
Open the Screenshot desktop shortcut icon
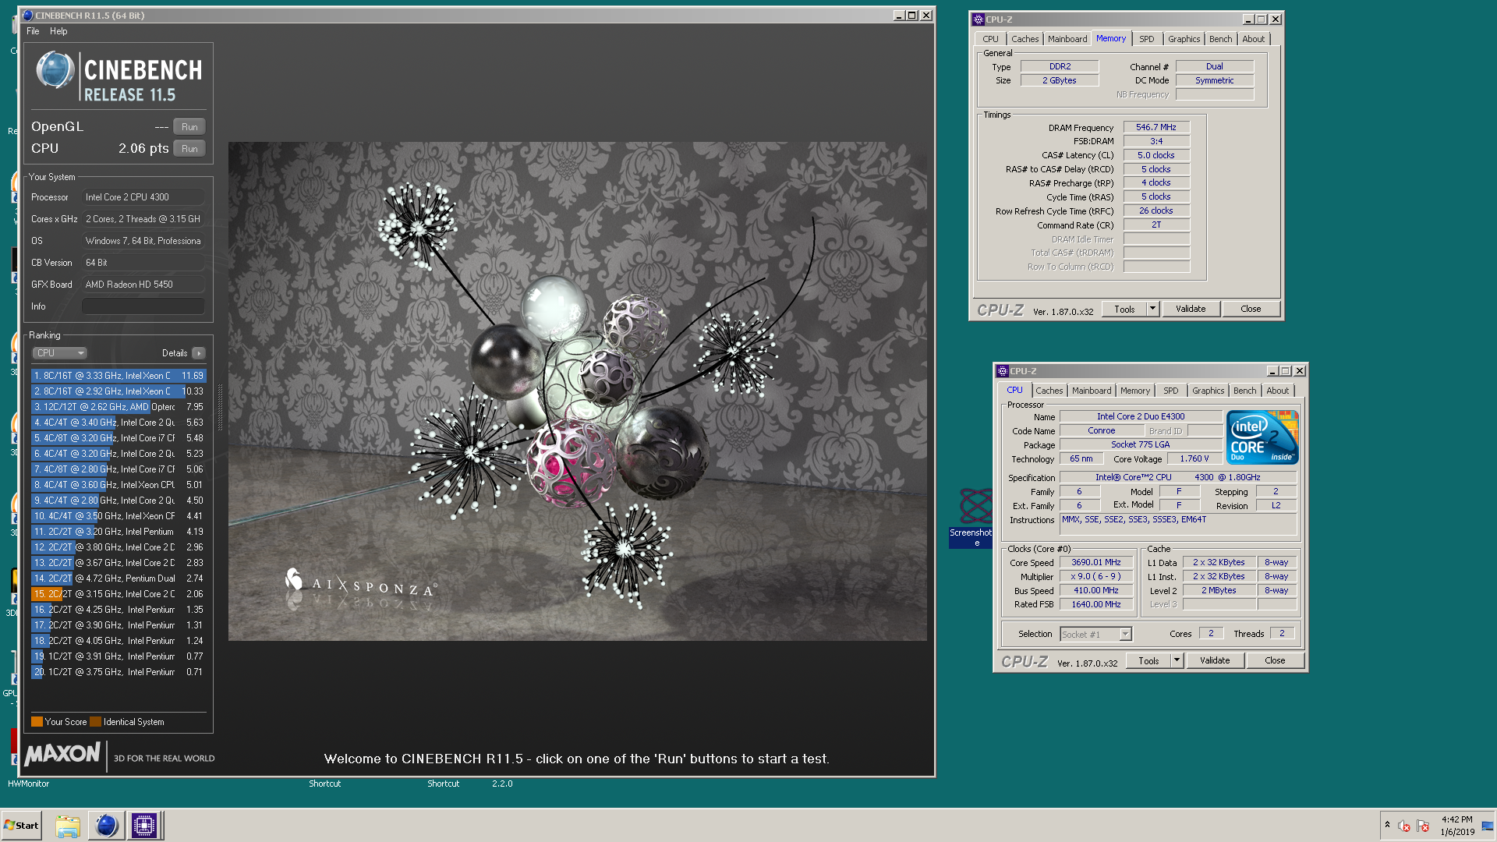972,517
